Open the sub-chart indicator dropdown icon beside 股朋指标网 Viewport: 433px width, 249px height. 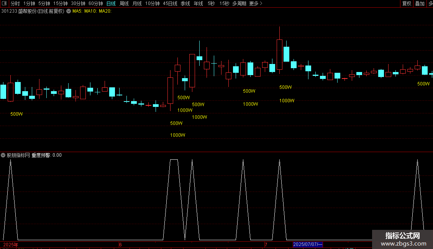click(x=3, y=155)
